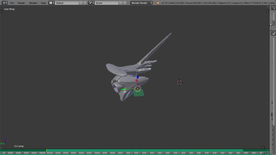Screen dimensions: 276x155
Task: Open the Properties editor type icon
Action: tap(273, 33)
